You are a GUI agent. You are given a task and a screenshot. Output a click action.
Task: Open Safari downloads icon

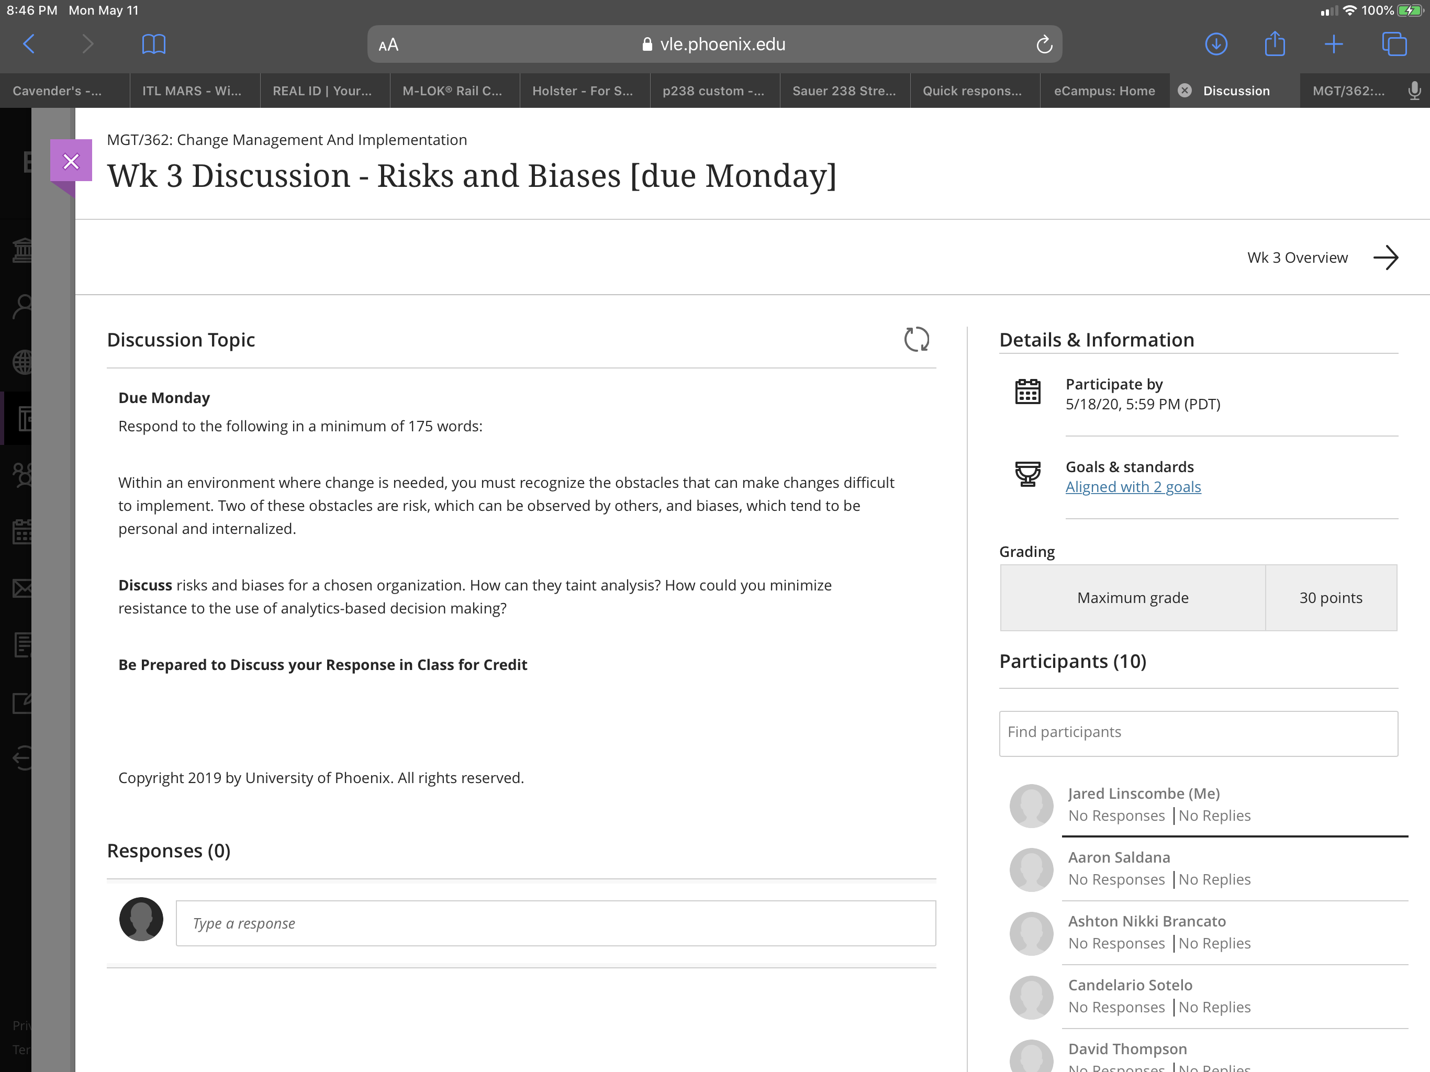pos(1216,44)
